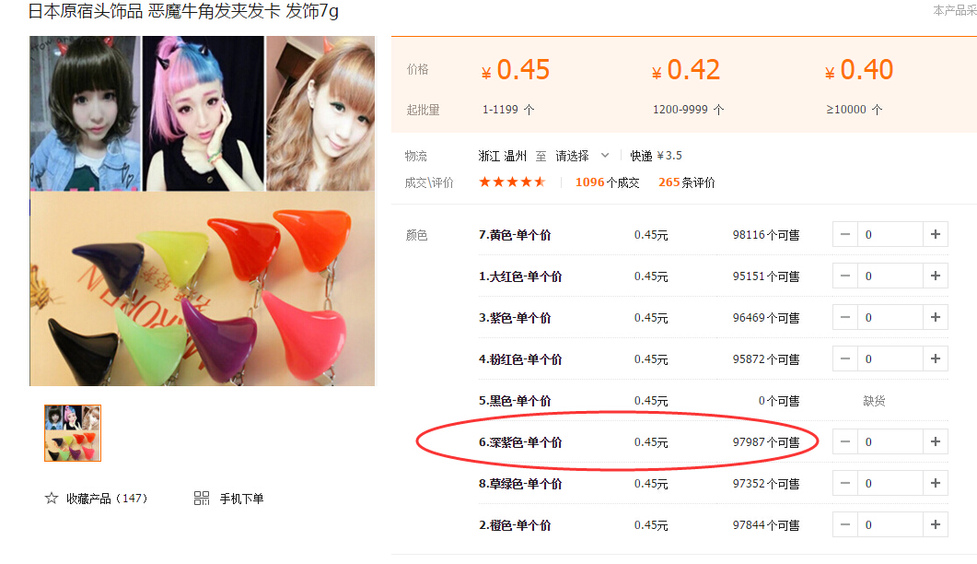Click the plus icon for 7.黄色 row
977x564 pixels.
[x=936, y=235]
